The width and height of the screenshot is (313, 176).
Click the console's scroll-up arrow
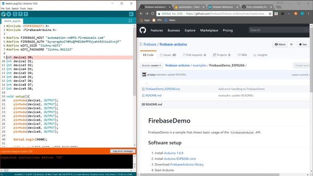coord(134,156)
